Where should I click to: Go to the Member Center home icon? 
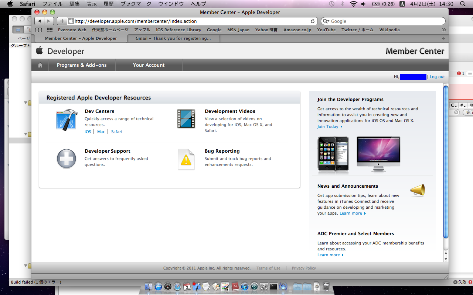point(40,65)
